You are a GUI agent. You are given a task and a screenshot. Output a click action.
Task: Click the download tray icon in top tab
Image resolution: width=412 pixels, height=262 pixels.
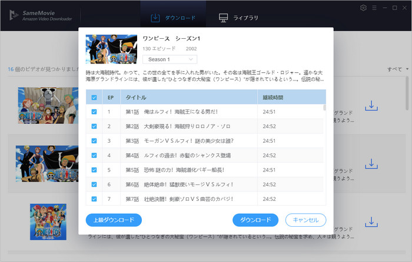pos(155,18)
